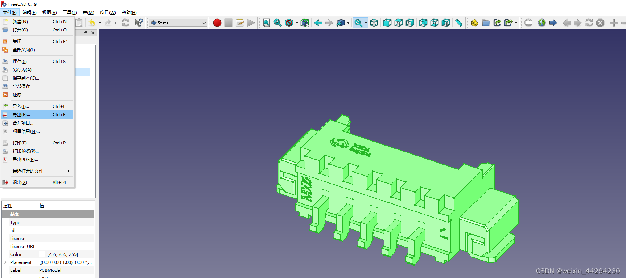The height and width of the screenshot is (278, 626).
Task: Set top view with the cube icon
Action: pos(399,23)
